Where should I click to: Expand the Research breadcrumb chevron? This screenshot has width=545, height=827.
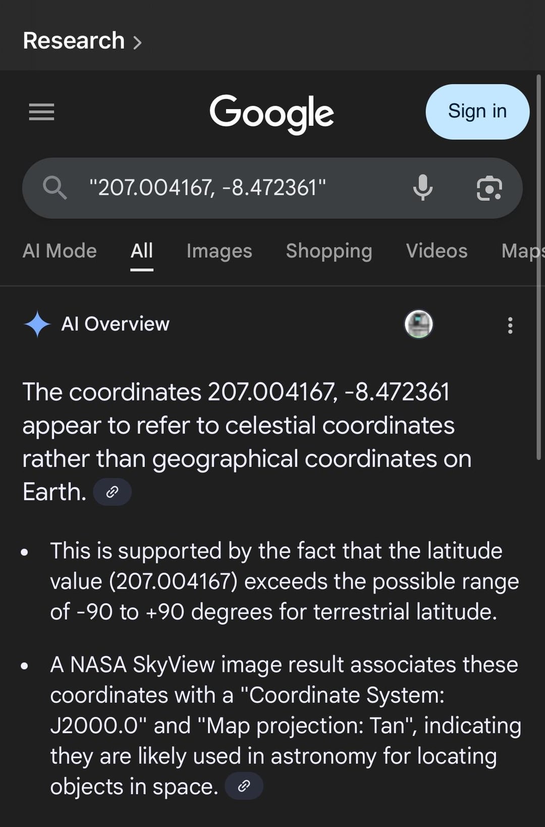pyautogui.click(x=137, y=42)
